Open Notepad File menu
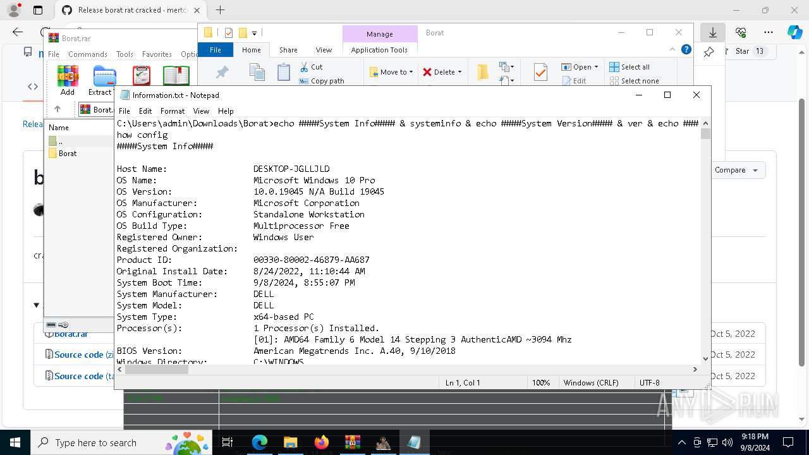Screen dimensions: 809x455 coord(125,111)
